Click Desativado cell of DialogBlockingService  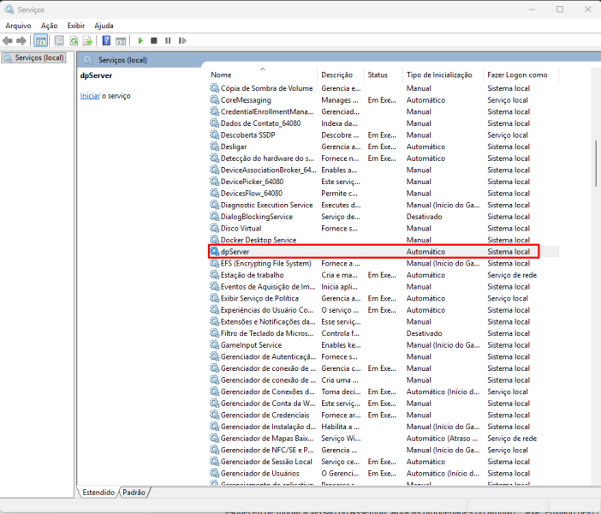click(425, 217)
